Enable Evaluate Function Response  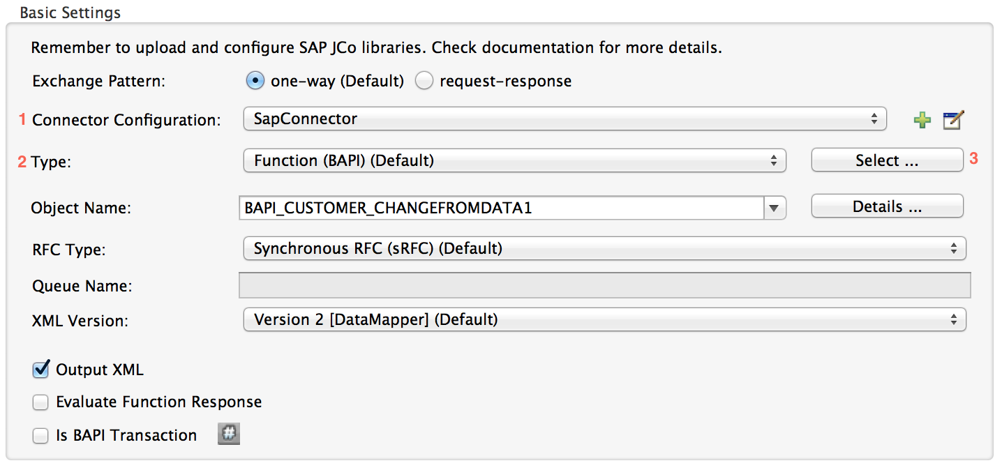coord(41,402)
